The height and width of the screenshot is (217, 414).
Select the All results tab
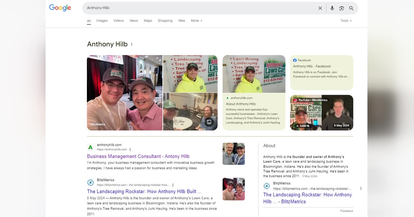click(89, 21)
